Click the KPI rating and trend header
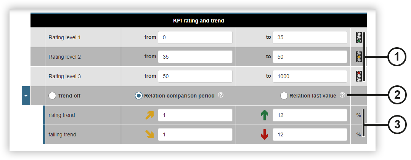 coord(198,21)
